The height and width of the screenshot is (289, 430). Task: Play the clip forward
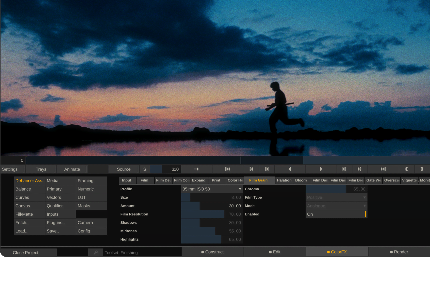pyautogui.click(x=321, y=169)
